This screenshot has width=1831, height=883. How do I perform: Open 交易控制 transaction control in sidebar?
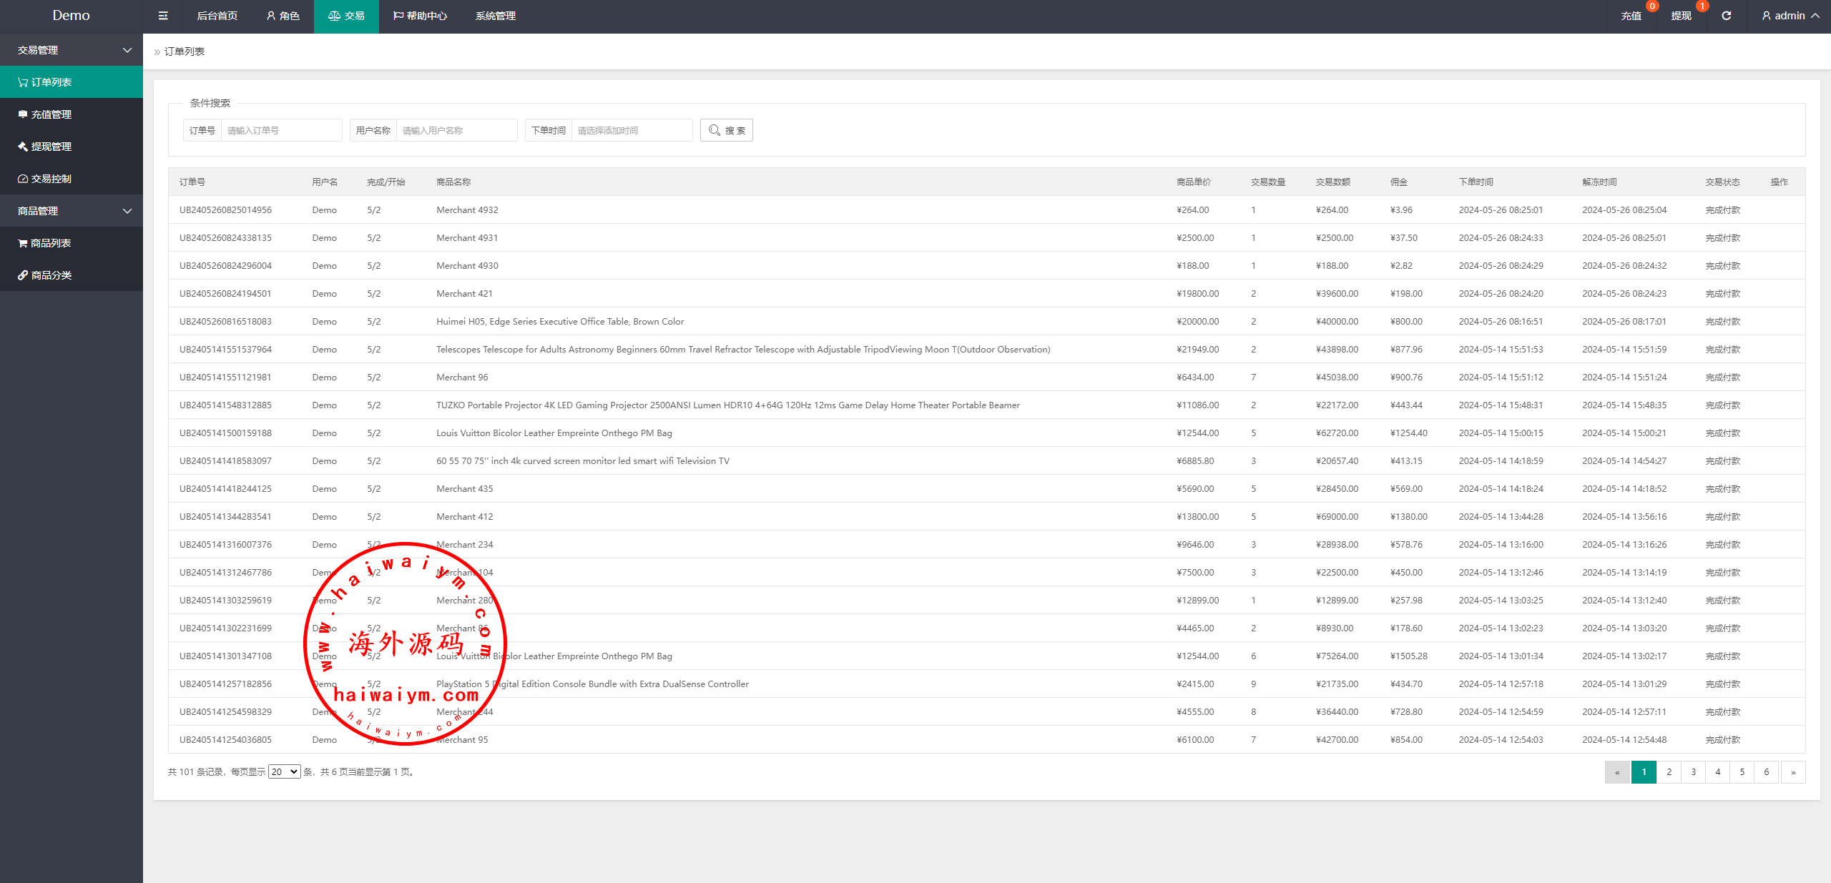51,179
